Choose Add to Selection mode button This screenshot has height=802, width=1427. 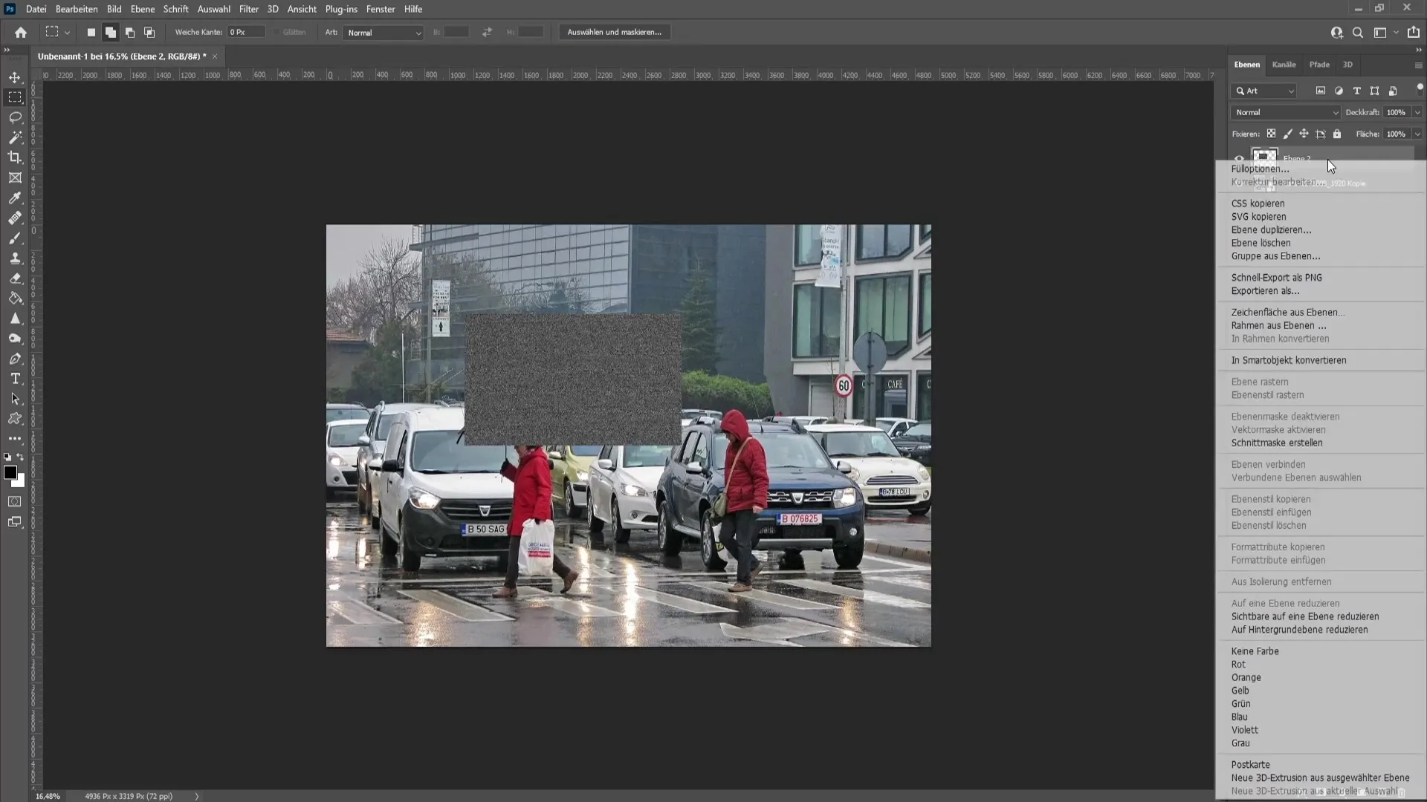click(x=110, y=32)
